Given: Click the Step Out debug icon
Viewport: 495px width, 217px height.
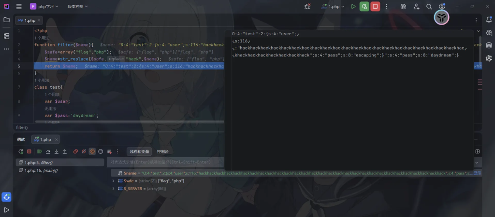Looking at the screenshot, I should click(x=65, y=151).
